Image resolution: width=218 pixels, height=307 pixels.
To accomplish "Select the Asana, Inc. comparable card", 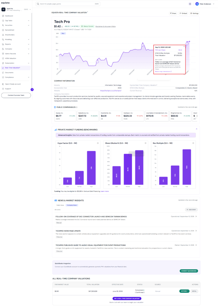I will (65, 116).
